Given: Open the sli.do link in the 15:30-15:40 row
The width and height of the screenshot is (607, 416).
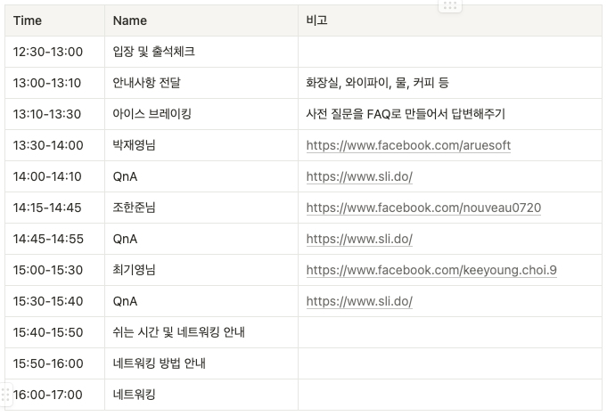Looking at the screenshot, I should coord(359,301).
